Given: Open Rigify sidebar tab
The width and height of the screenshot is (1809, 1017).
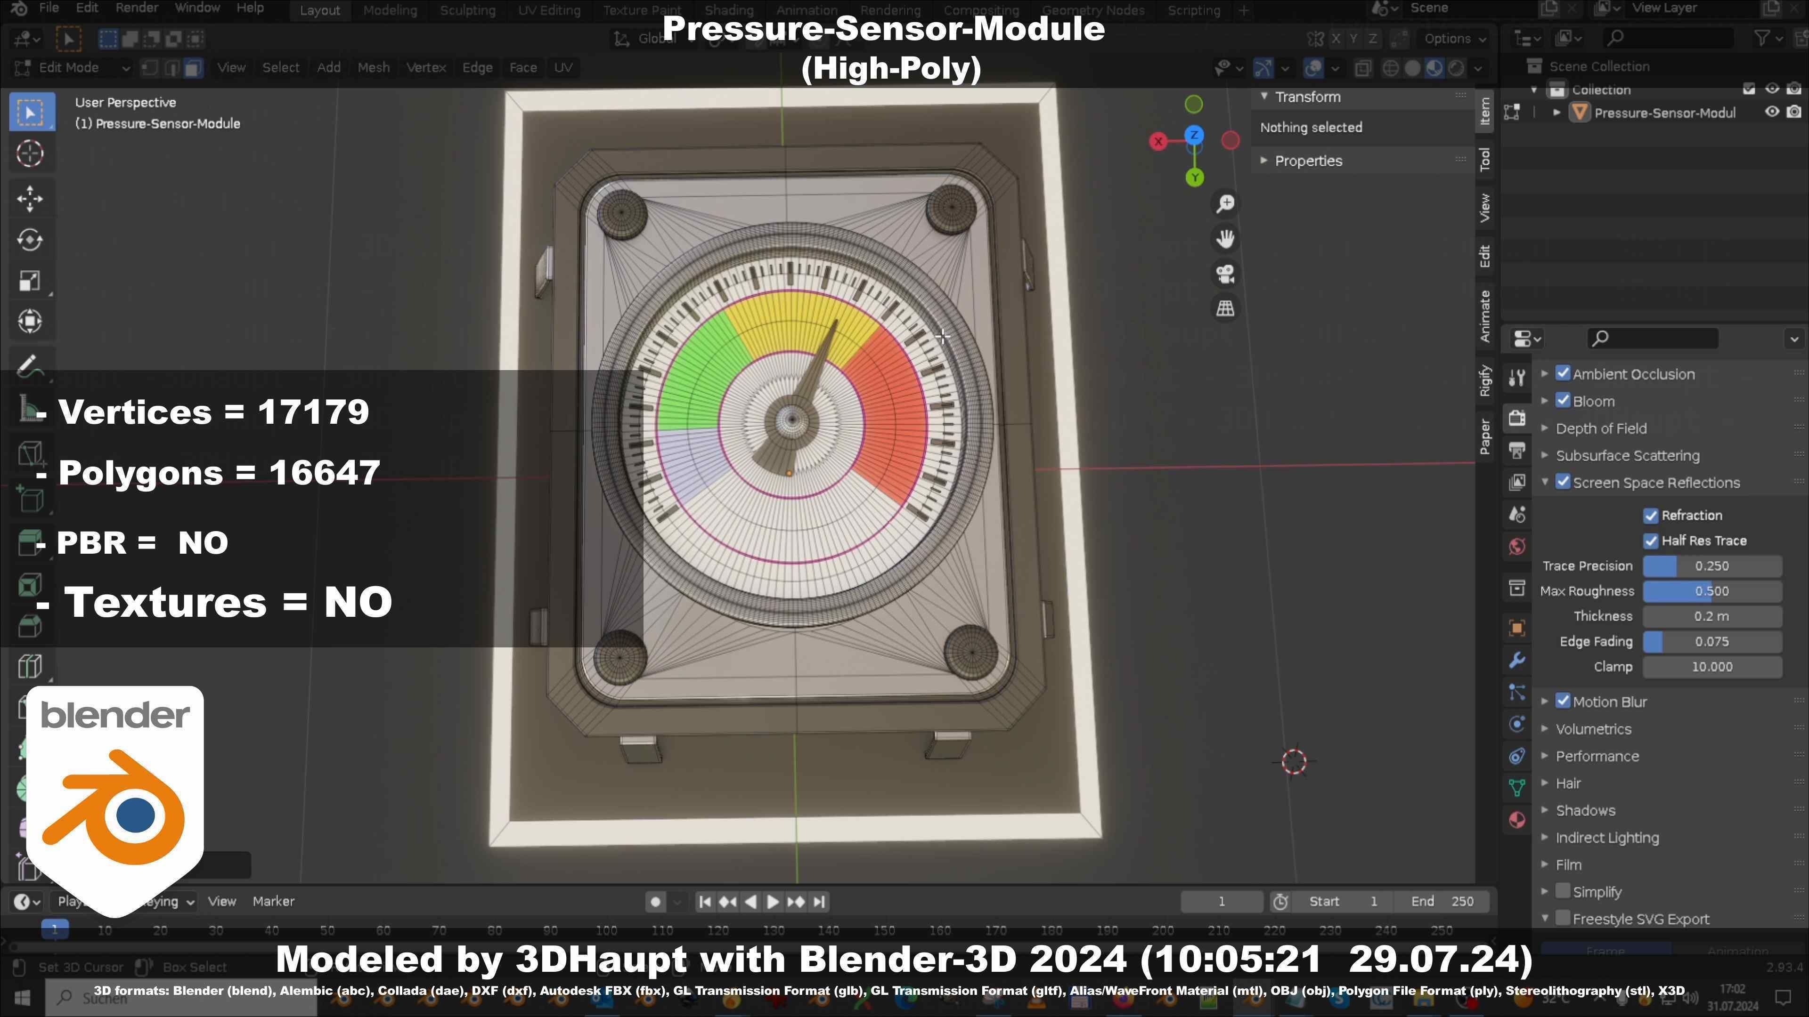Looking at the screenshot, I should (1484, 380).
